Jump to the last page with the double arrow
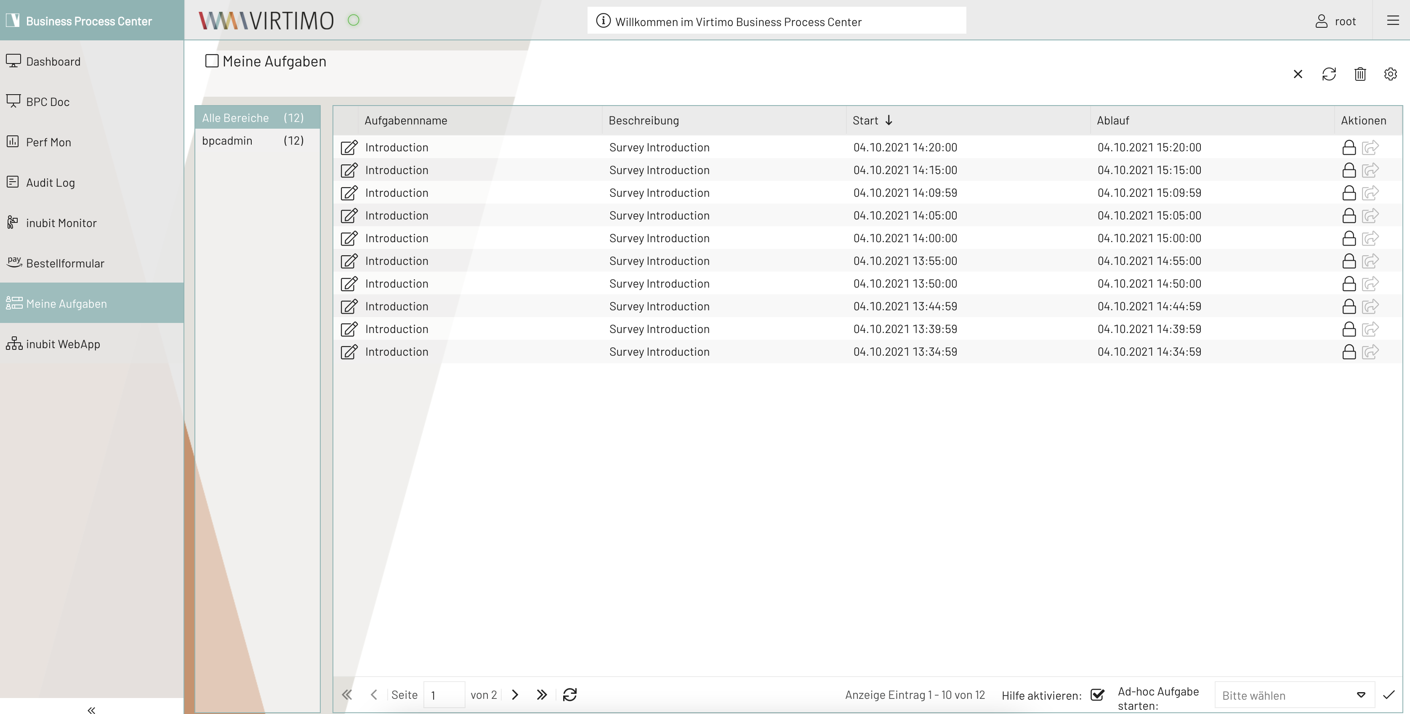The height and width of the screenshot is (714, 1410). (x=541, y=695)
